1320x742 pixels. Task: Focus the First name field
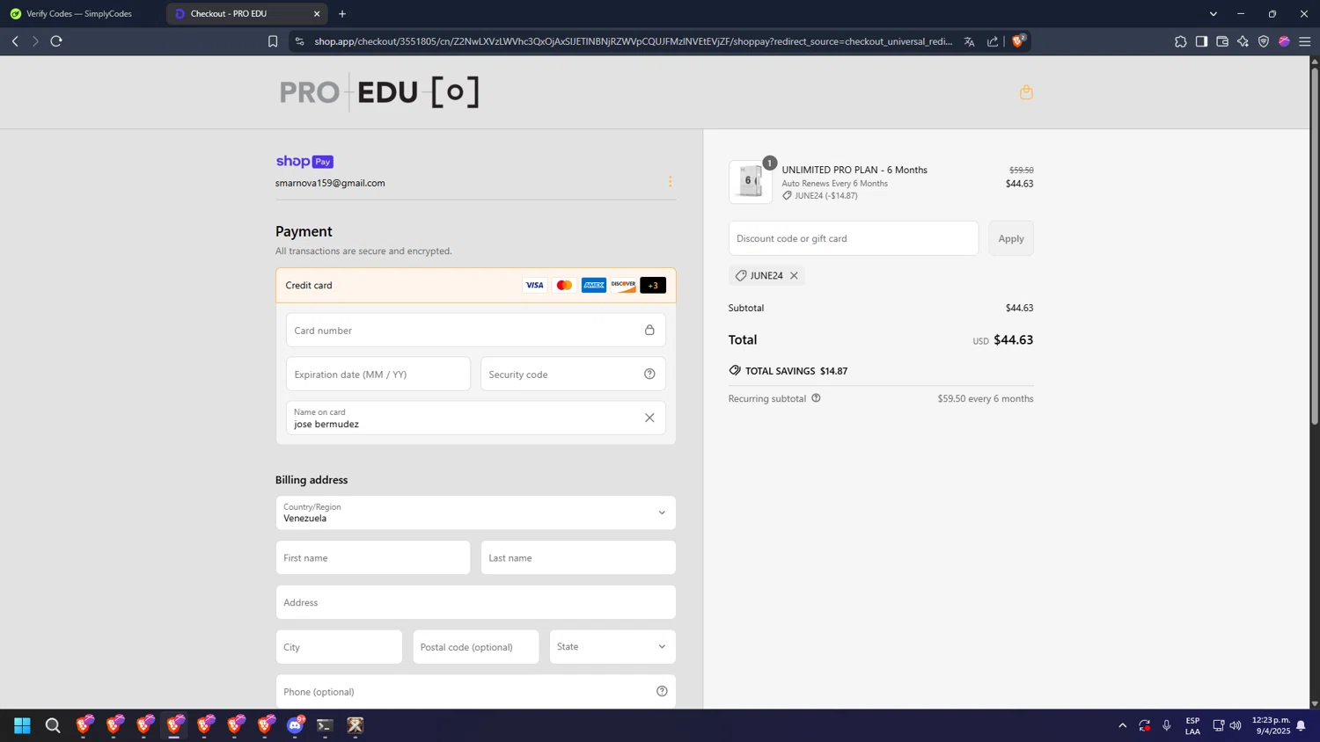click(373, 557)
